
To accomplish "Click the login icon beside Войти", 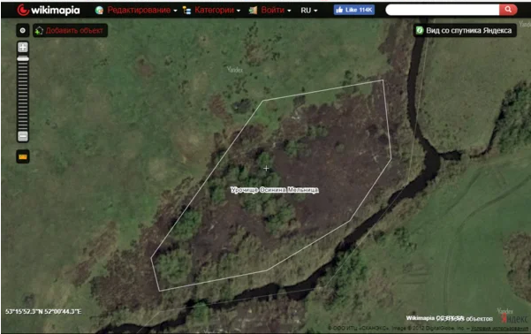I will [253, 11].
